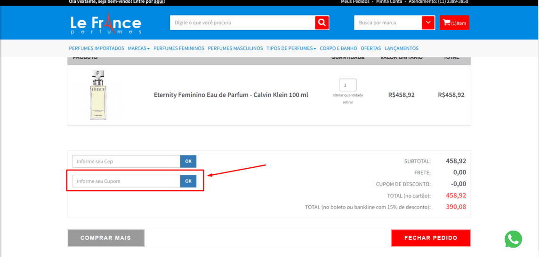Click the SUBTOTAL value 458,92
Screen dimensions: 539x257
(456, 161)
